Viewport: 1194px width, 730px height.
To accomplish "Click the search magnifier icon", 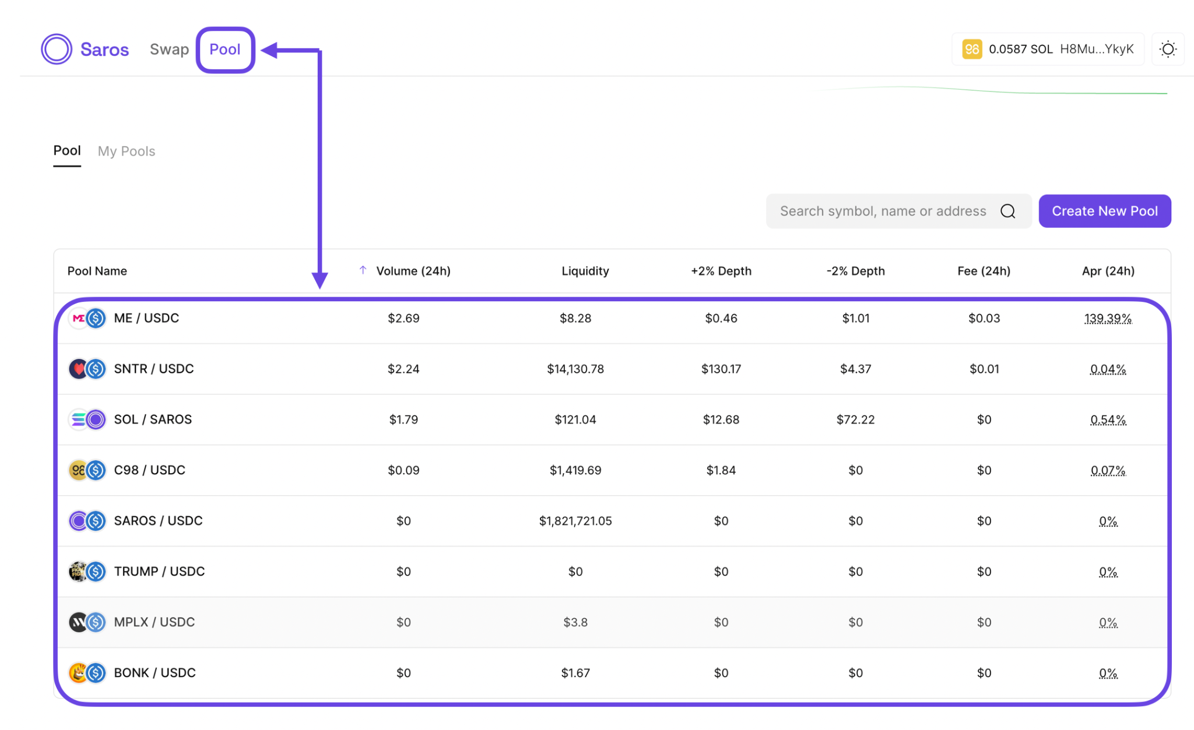I will point(1007,211).
